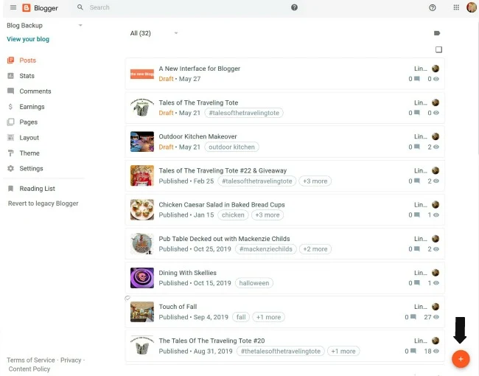
Task: Open Dining With Skellies post thumbnail
Action: tap(142, 278)
